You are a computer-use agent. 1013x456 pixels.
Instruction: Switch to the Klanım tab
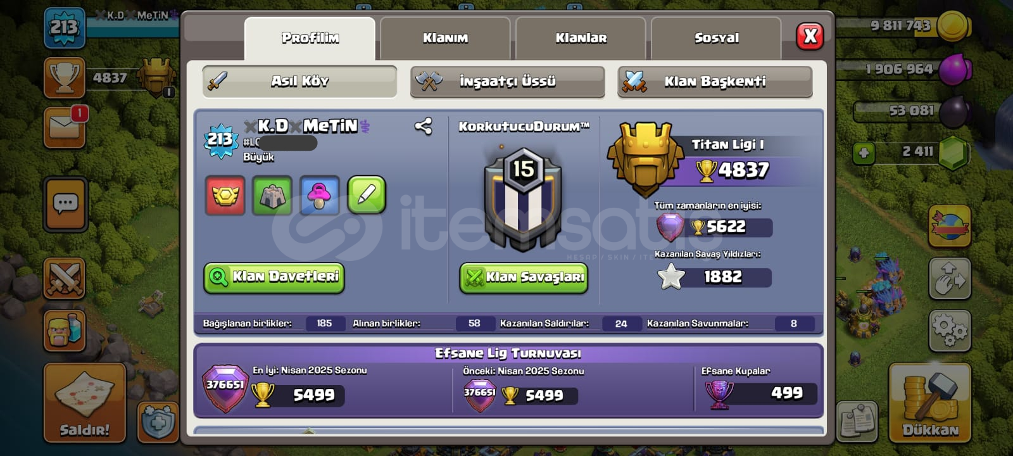click(x=445, y=38)
